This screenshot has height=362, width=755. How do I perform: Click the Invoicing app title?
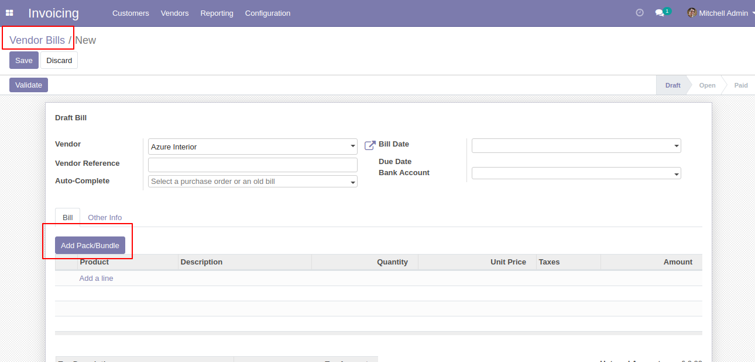(53, 13)
